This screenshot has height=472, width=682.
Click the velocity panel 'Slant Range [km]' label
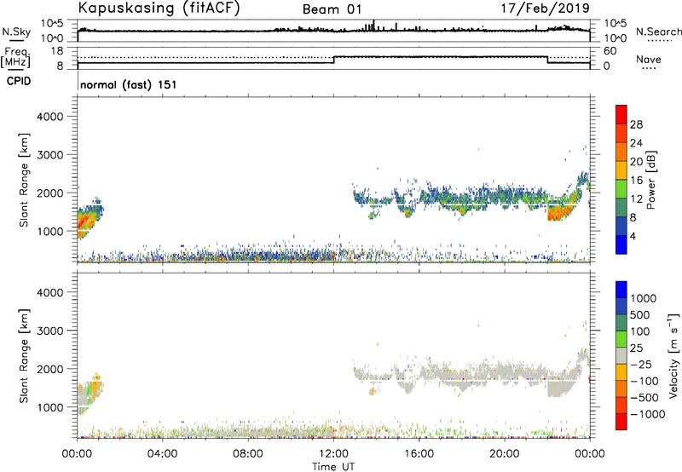coord(24,355)
